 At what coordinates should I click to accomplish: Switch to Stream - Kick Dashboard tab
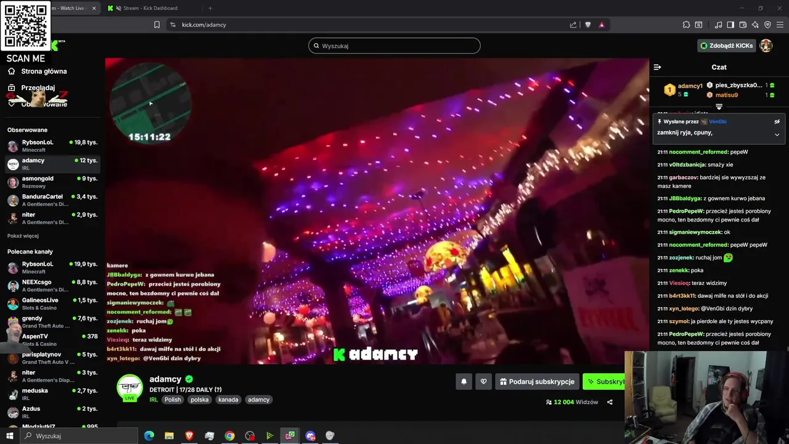click(x=150, y=8)
